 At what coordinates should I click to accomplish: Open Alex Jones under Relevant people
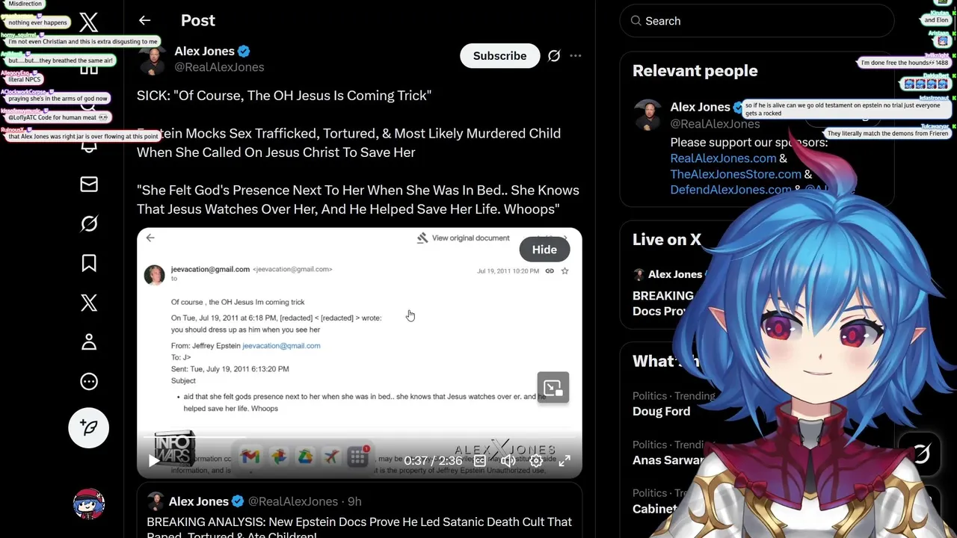pos(700,107)
